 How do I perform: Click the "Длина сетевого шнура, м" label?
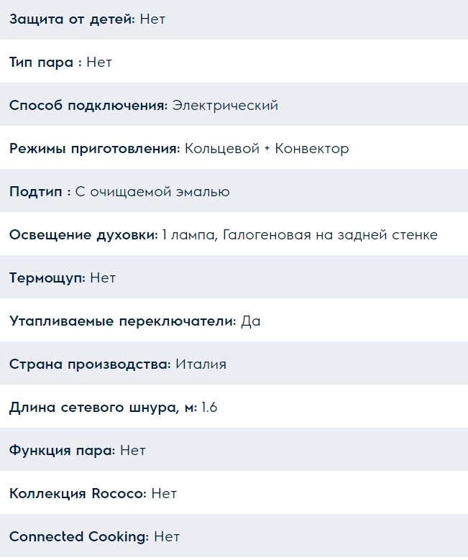103,408
